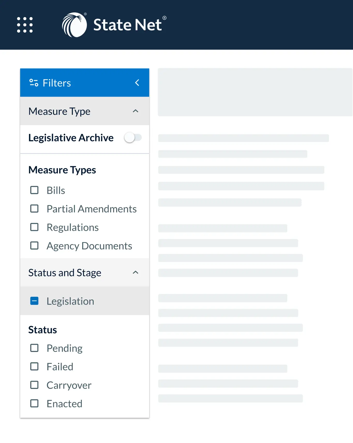This screenshot has height=443, width=353.
Task: Click the State Net title text
Action: pos(127,25)
